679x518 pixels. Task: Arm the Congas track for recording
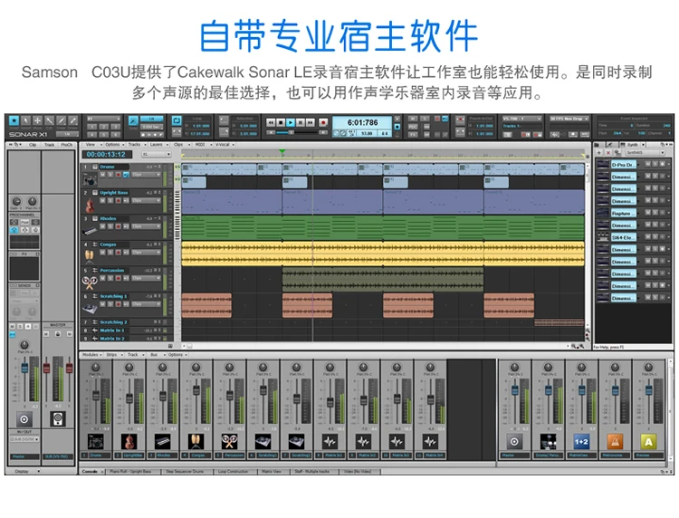[118, 252]
